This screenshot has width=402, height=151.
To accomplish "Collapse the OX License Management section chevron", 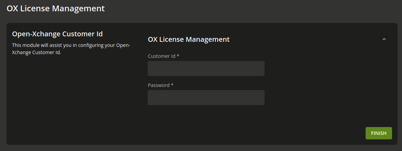I will pos(384,39).
